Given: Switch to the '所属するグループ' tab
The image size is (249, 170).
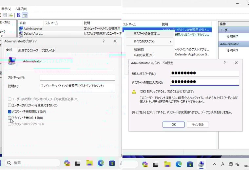Looking at the screenshot, I should coord(28,50).
